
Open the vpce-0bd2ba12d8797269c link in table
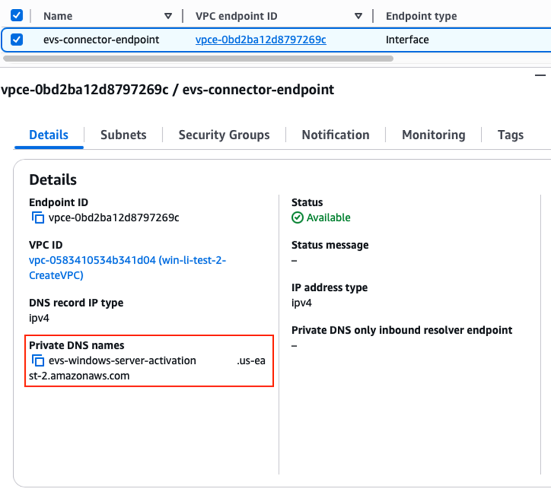click(x=260, y=40)
